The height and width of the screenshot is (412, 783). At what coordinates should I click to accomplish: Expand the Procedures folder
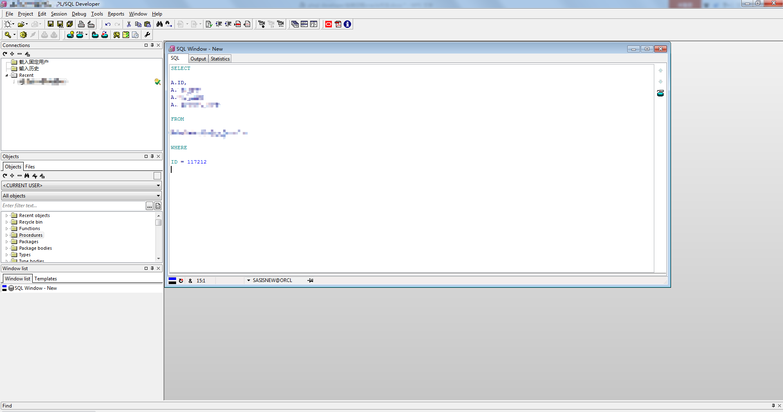(7, 235)
